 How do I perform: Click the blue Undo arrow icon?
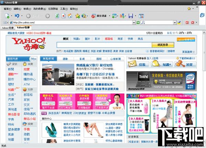(17, 16)
